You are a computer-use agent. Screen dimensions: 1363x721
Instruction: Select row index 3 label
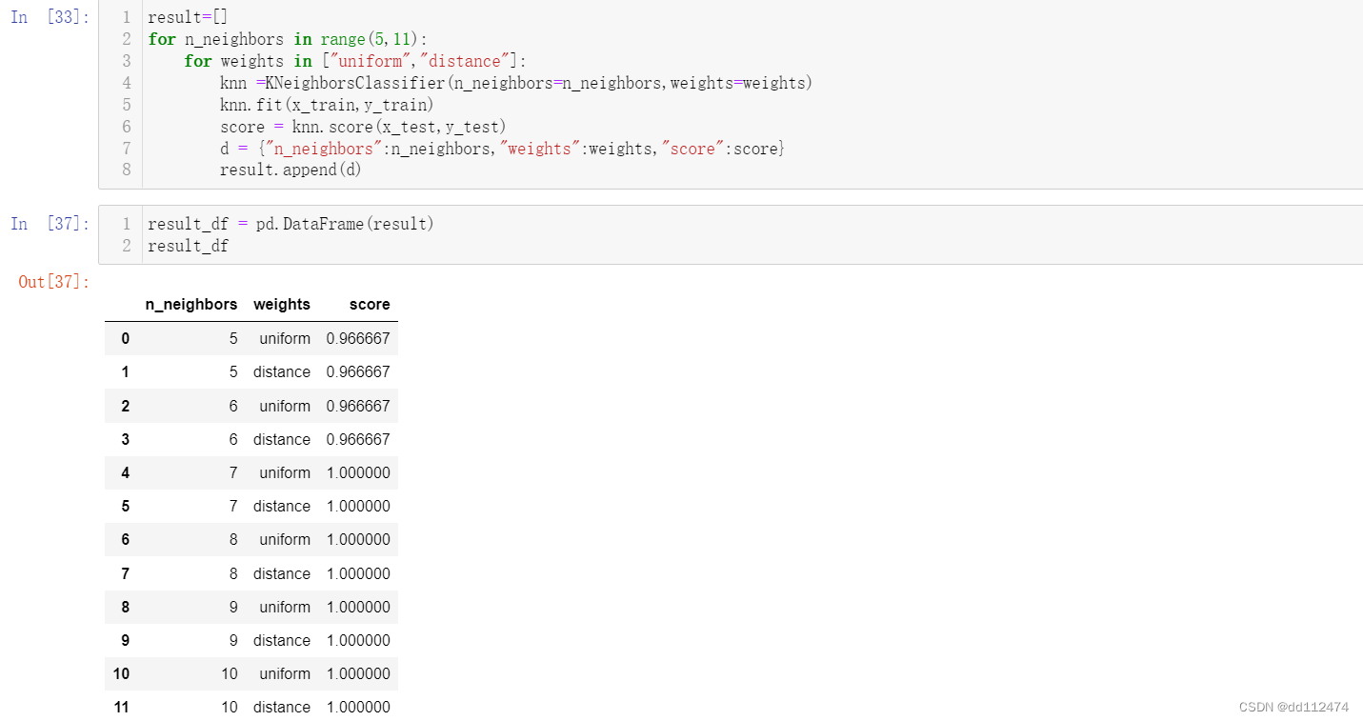pos(126,439)
